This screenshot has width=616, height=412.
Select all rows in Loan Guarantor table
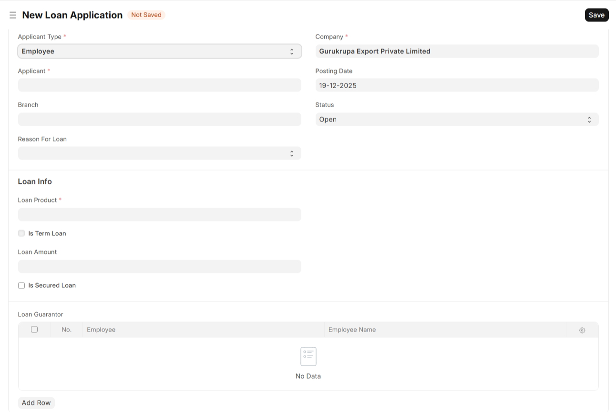[x=34, y=330]
